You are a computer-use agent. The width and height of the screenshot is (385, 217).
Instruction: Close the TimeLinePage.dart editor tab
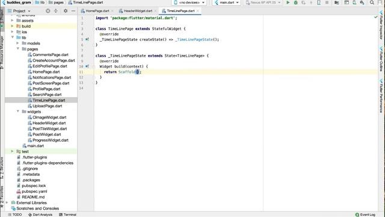198,11
